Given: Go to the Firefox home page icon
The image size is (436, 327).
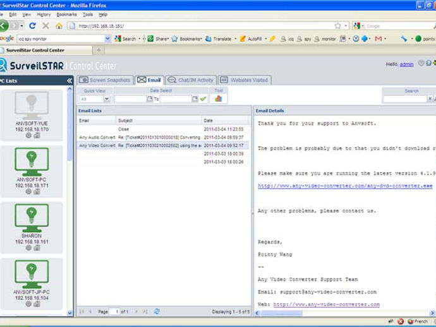Looking at the screenshot, I should [x=59, y=26].
